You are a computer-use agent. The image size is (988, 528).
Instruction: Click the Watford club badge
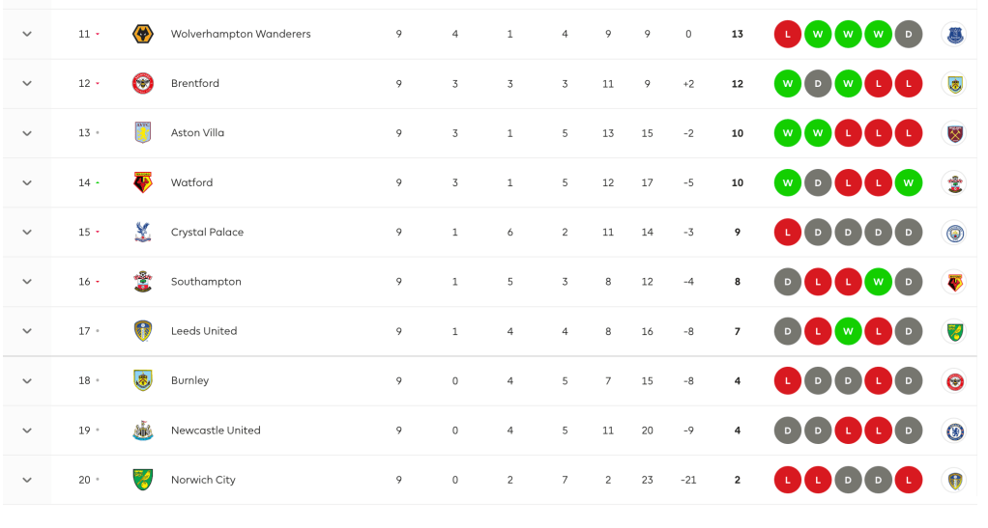[x=143, y=182]
